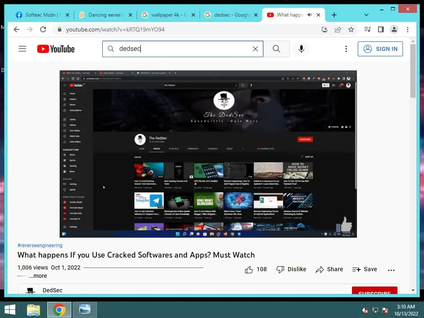This screenshot has height=318, width=424.
Task: Click the video title text
Action: [x=136, y=255]
